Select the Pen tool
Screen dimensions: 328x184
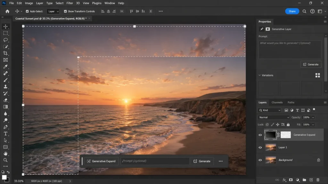(5, 127)
